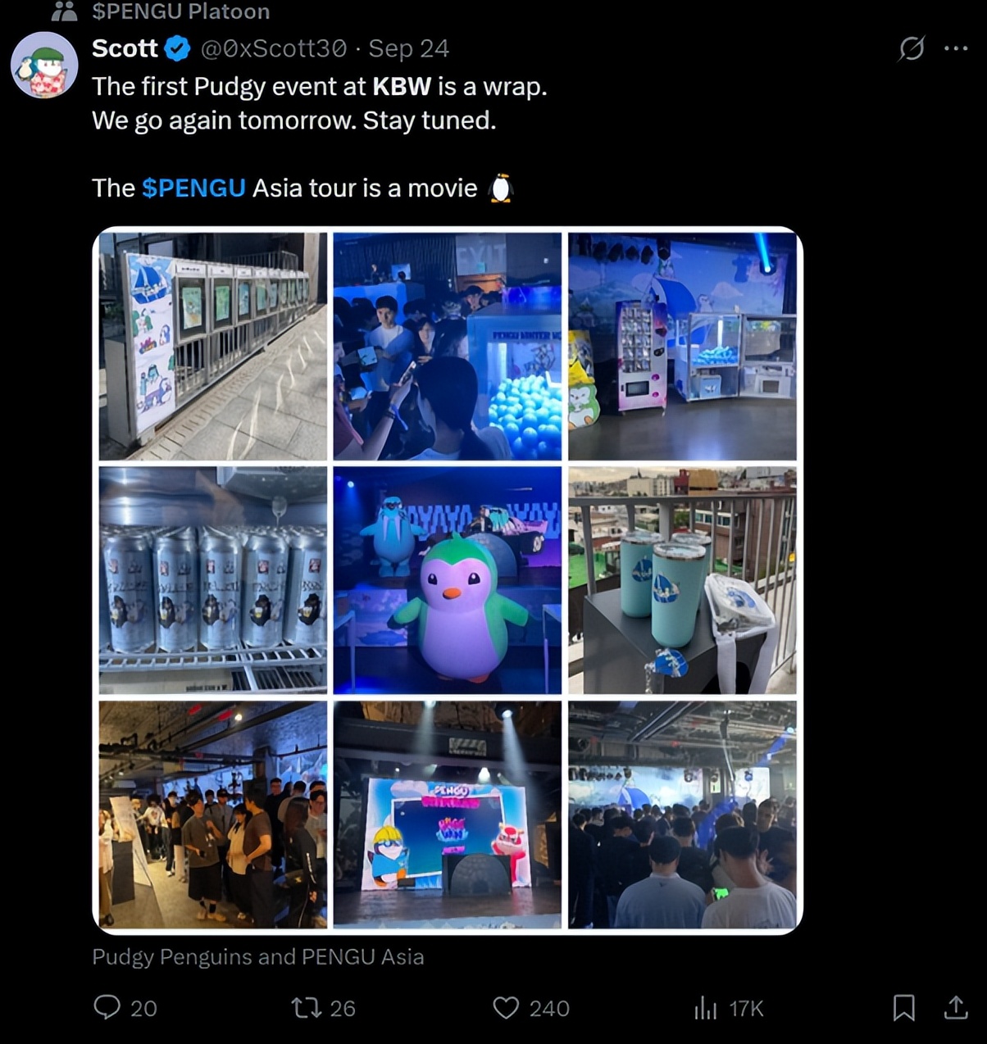Screen dimensions: 987x1044
Task: Click the blue verified badge
Action: click(177, 49)
